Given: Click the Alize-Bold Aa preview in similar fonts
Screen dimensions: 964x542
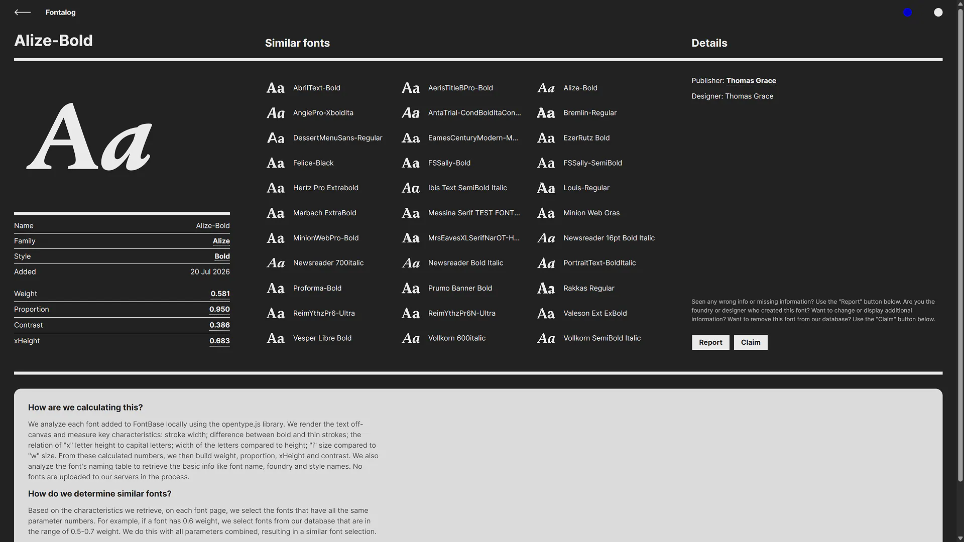Looking at the screenshot, I should click(x=546, y=88).
